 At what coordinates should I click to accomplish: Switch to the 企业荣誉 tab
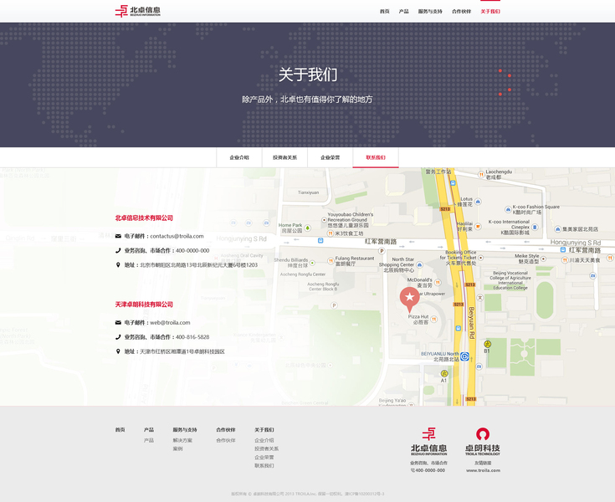331,157
